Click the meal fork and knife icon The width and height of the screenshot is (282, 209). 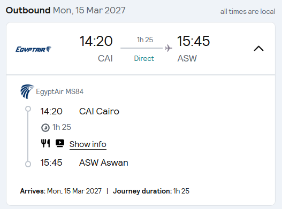[x=45, y=143]
